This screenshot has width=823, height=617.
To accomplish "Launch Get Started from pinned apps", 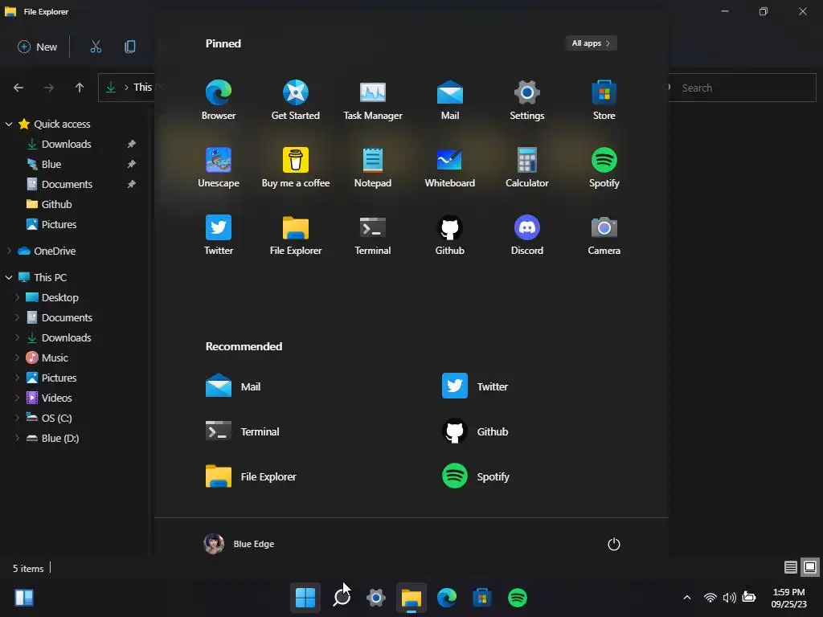I will tap(296, 100).
